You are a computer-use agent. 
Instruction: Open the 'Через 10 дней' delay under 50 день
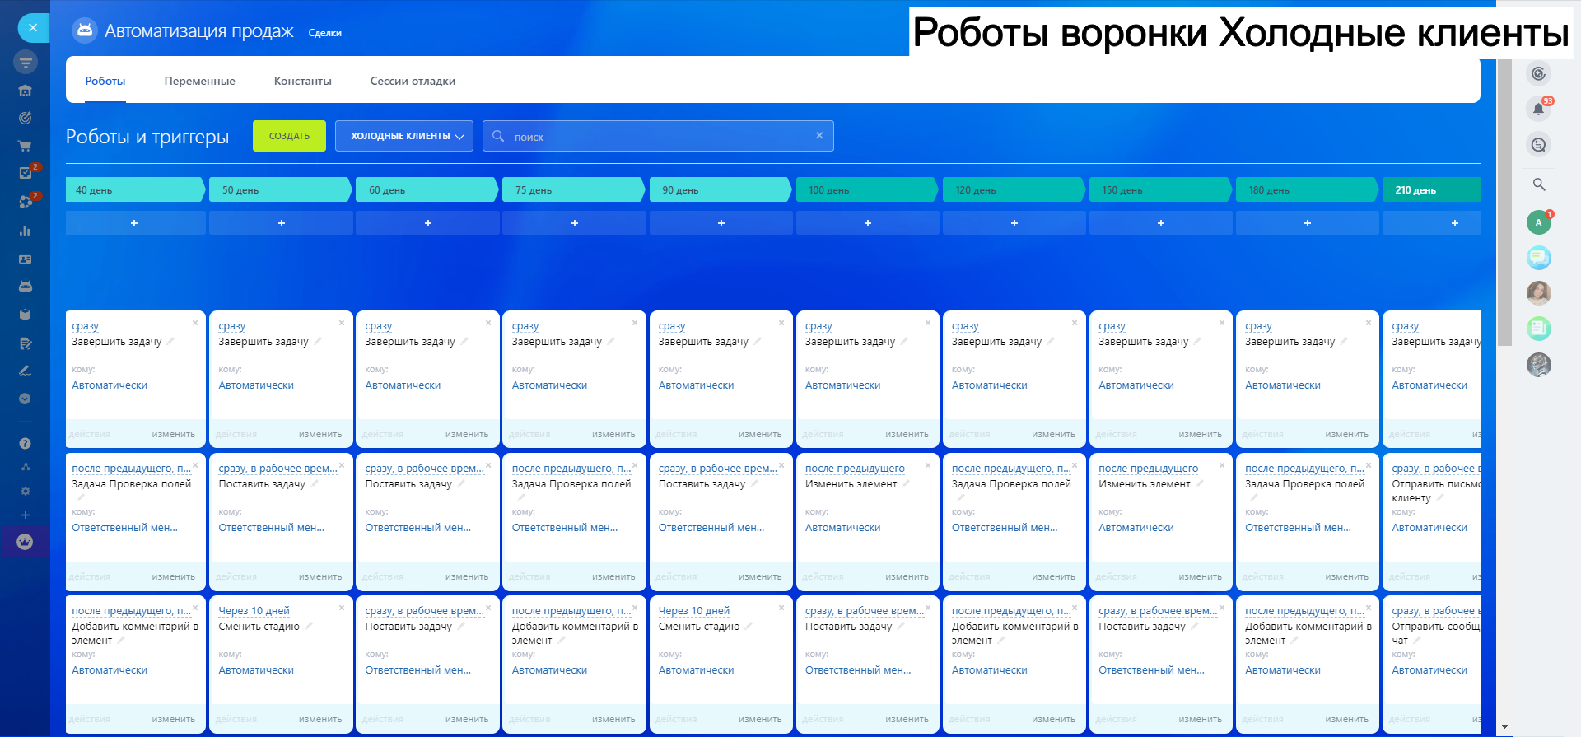pyautogui.click(x=254, y=611)
